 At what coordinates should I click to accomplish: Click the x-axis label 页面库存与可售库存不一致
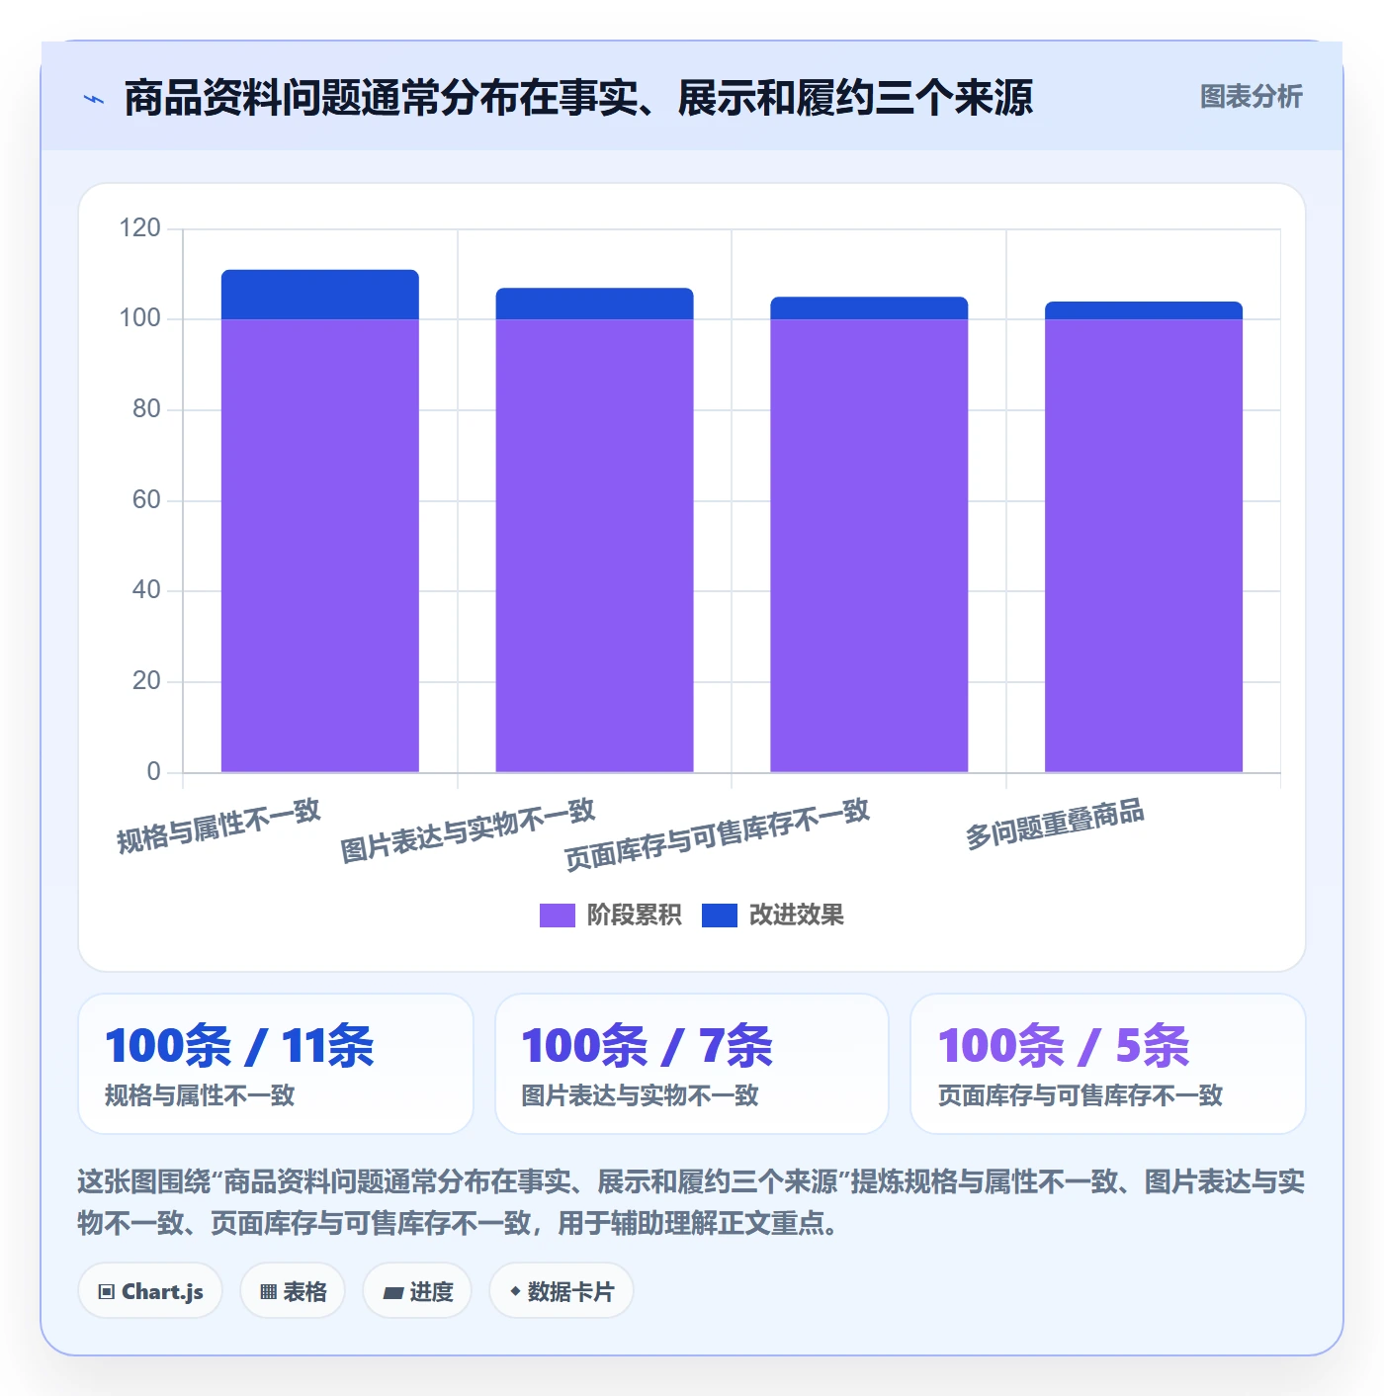(717, 835)
